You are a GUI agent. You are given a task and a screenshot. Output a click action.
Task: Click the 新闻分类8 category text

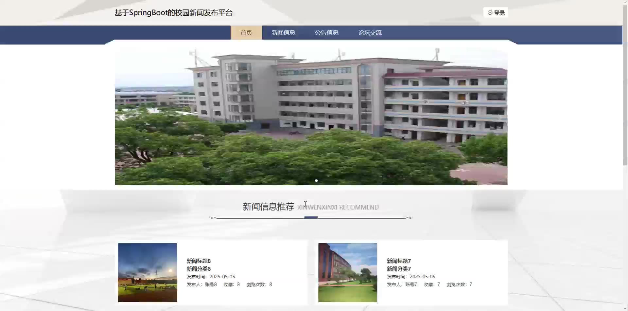tap(199, 269)
